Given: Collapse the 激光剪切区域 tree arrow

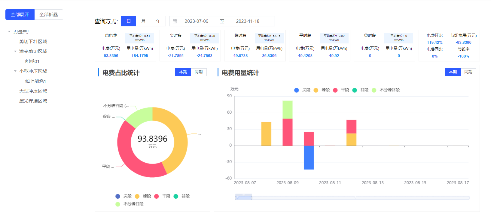Looking at the screenshot, I should (15, 52).
